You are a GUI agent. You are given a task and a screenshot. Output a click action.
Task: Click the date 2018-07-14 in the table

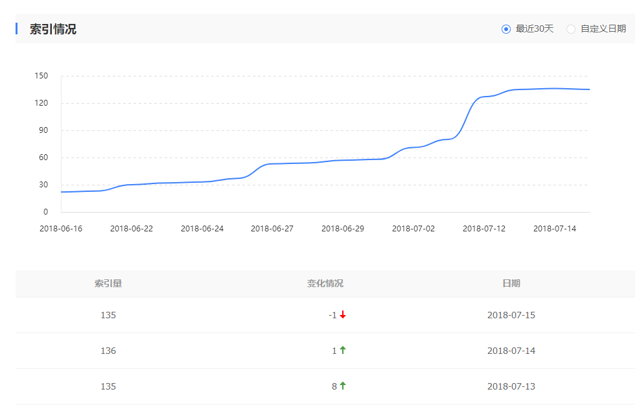[512, 351]
